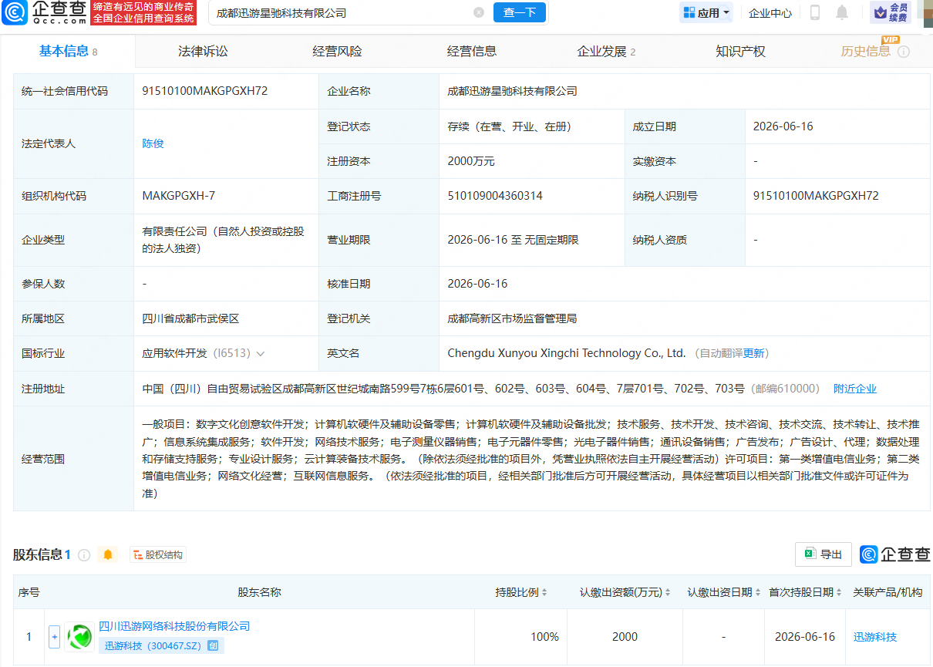933x667 pixels.
Task: Switch to 经营风险 tab
Action: (x=337, y=52)
